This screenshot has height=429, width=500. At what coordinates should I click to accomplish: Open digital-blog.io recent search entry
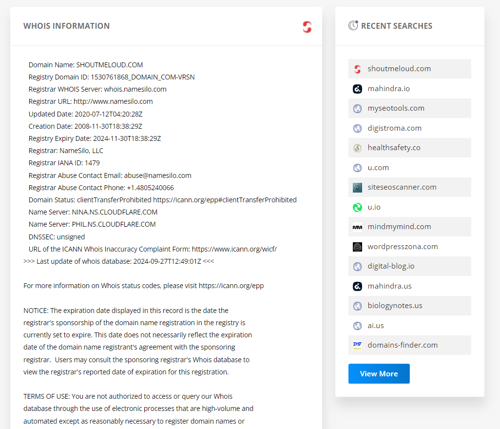(391, 266)
